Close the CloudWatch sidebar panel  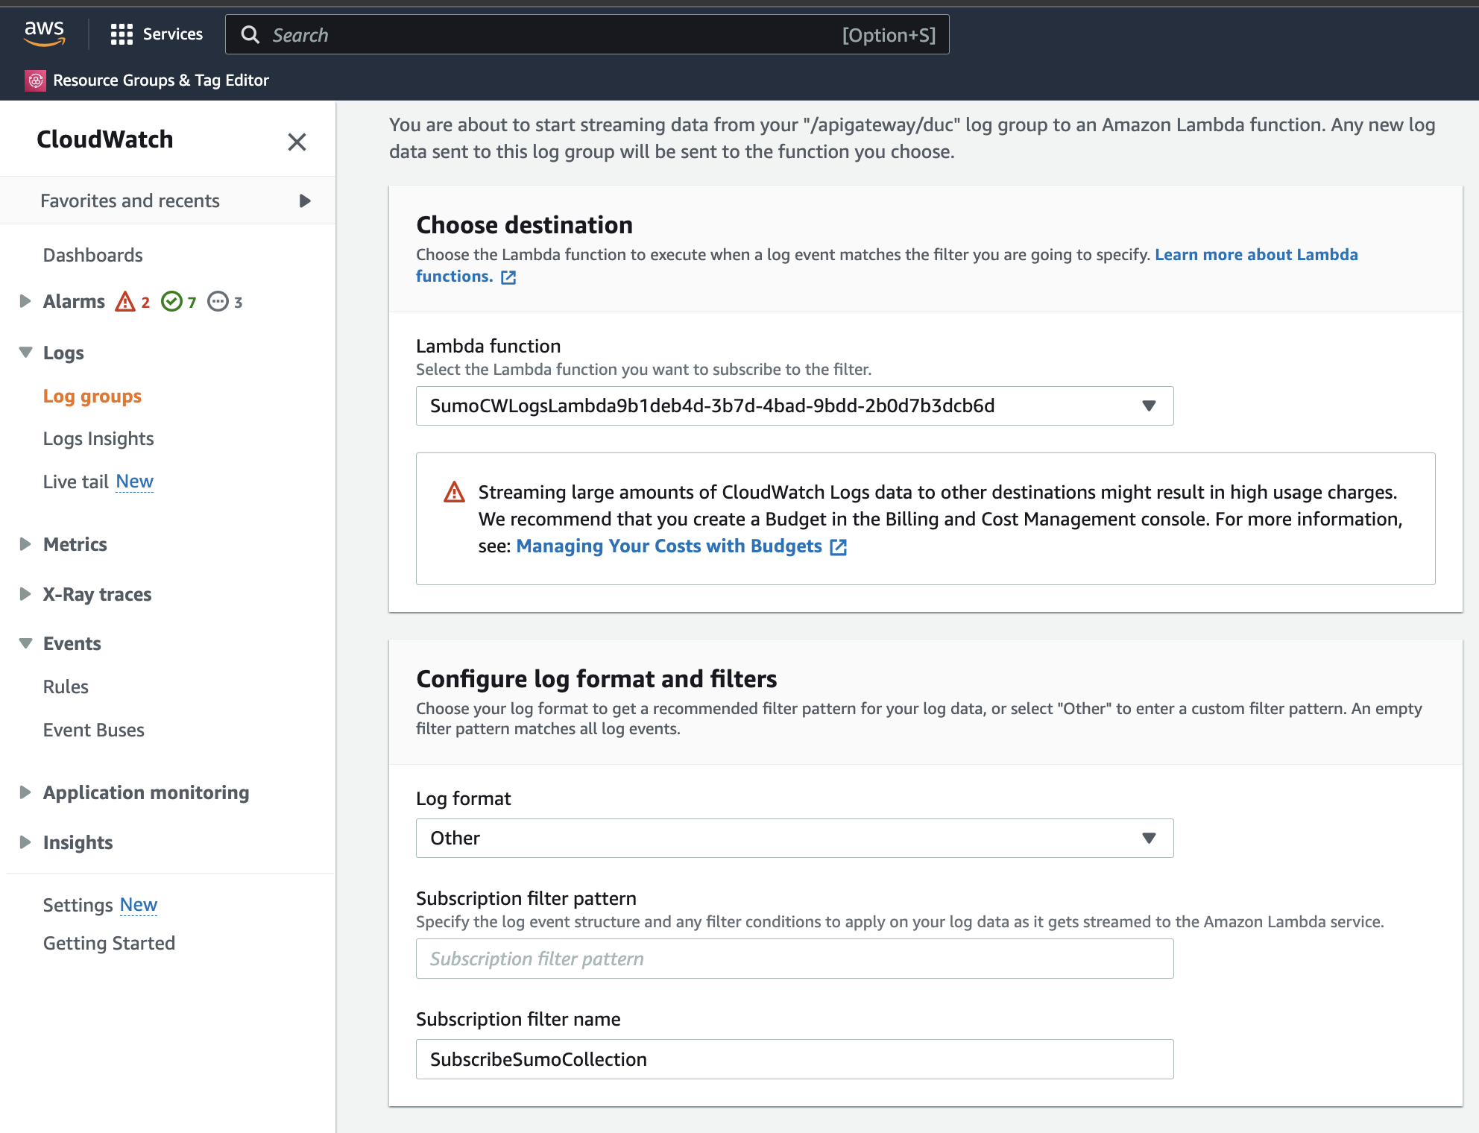(x=297, y=142)
